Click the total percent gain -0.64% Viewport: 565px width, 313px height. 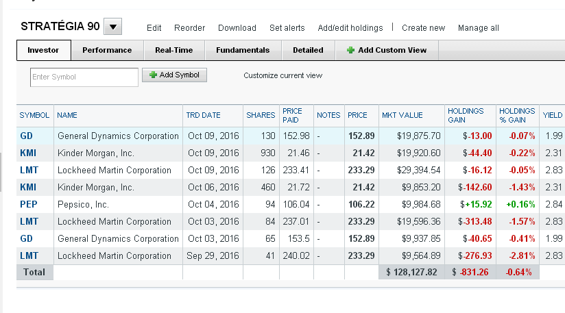point(518,273)
